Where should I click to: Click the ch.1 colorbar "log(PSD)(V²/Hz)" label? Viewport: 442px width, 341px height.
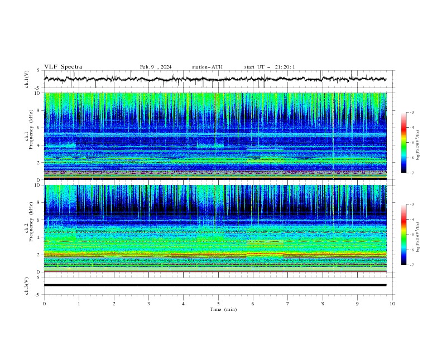[x=417, y=145]
